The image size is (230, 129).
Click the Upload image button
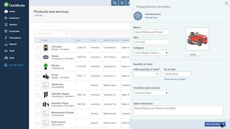193,55
